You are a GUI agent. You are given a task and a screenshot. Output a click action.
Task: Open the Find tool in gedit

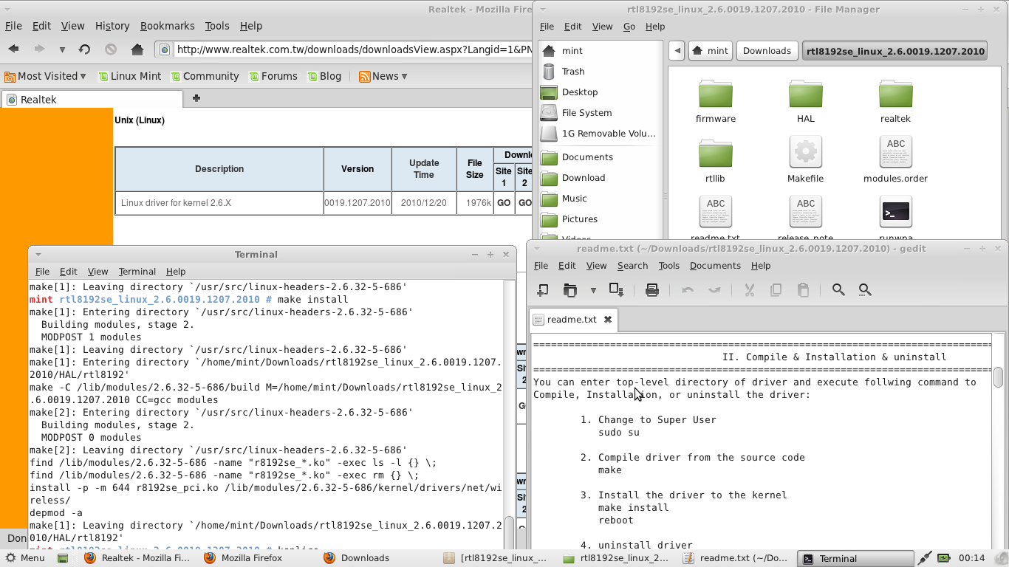click(x=838, y=289)
